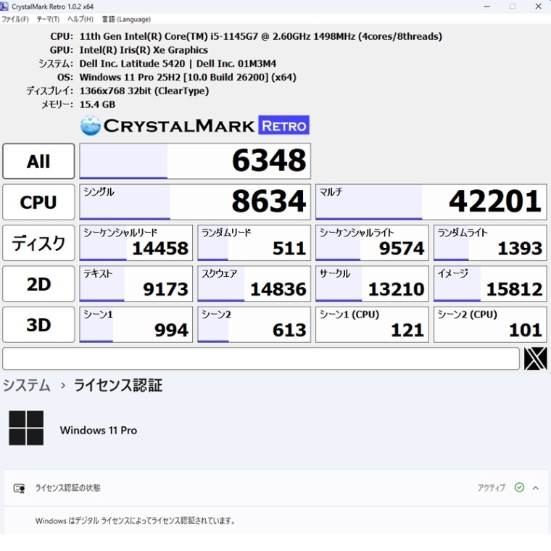This screenshot has width=551, height=551.
Task: Open the テーマ(T) menu
Action: (x=48, y=19)
